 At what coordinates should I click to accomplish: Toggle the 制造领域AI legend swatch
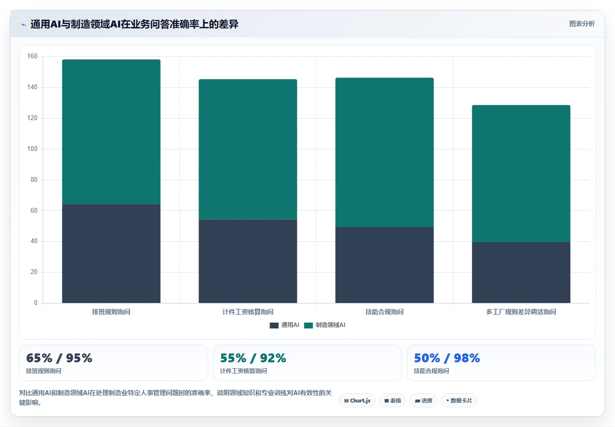click(x=308, y=326)
